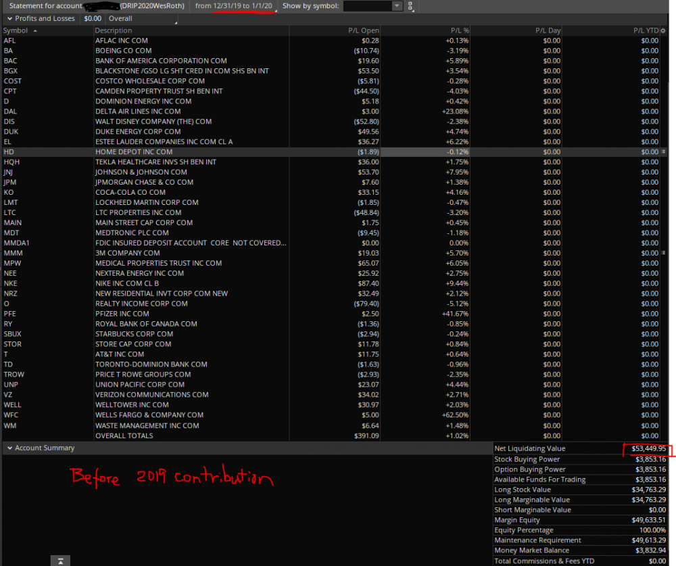The height and width of the screenshot is (566, 676).
Task: Collapse the Profits and Losses section
Action: 9,18
